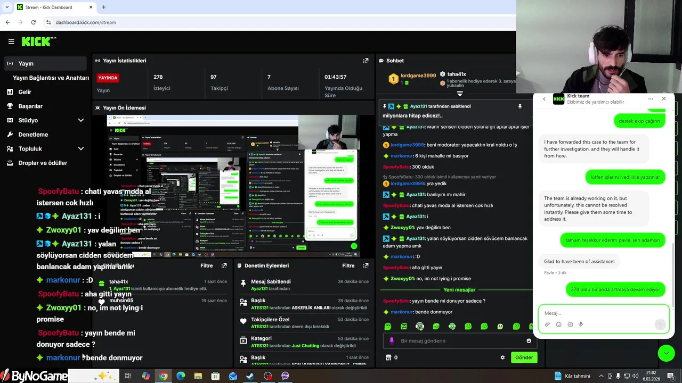
Task: Close the Kick team support widget
Action: (x=663, y=99)
